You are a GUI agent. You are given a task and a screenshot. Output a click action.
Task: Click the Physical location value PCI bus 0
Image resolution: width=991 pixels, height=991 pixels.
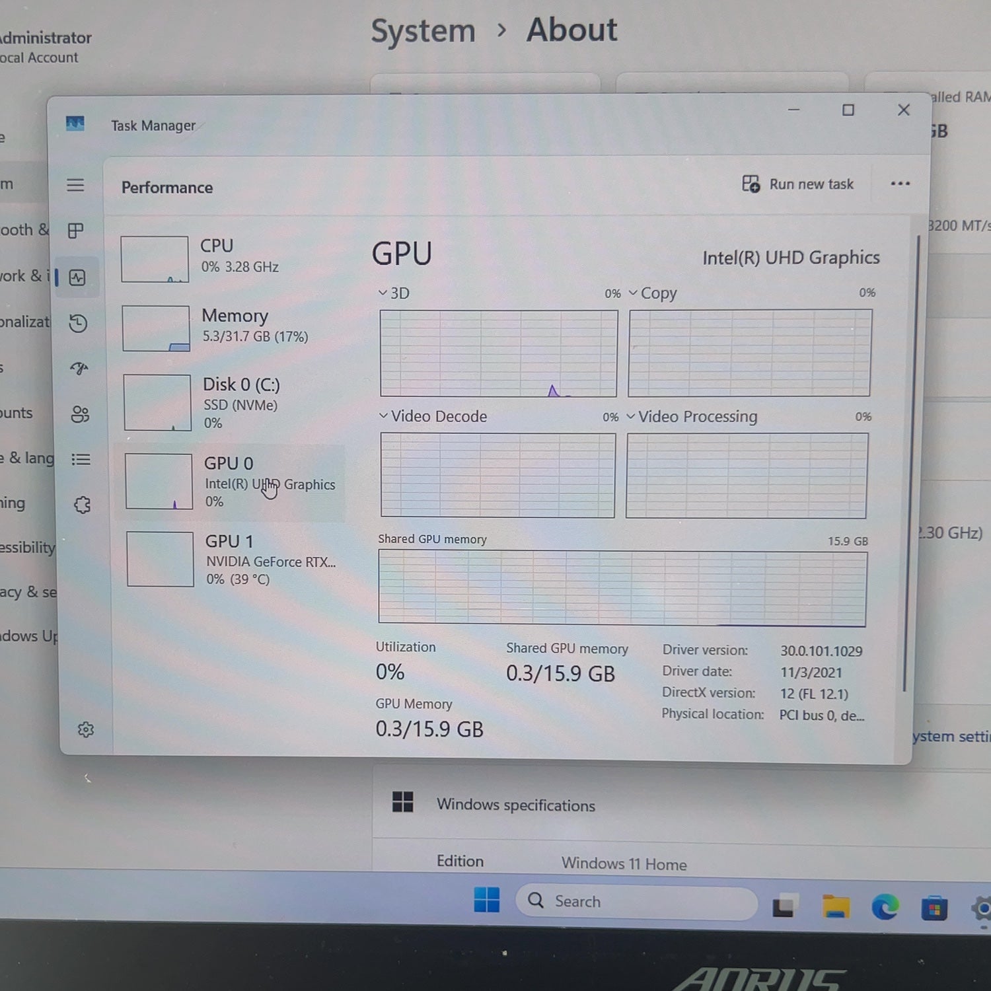point(822,716)
